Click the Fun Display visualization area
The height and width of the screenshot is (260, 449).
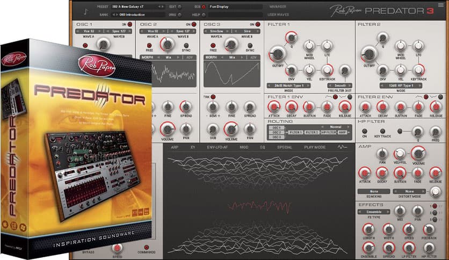[258, 204]
